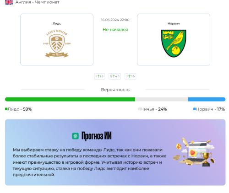Viewport: 229px width, 193px height.
Task: Click the Не начался match status text
Action: [x=115, y=30]
